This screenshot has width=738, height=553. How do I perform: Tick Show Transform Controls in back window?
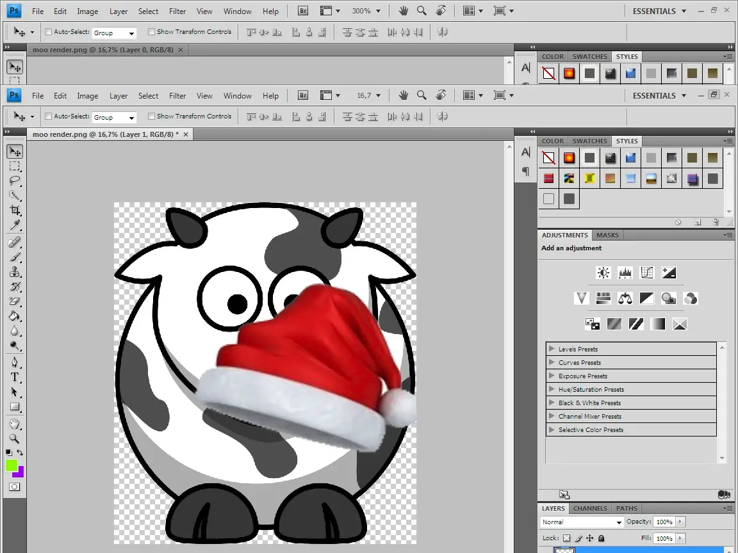(x=151, y=31)
